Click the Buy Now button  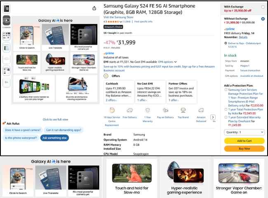tap(244, 148)
